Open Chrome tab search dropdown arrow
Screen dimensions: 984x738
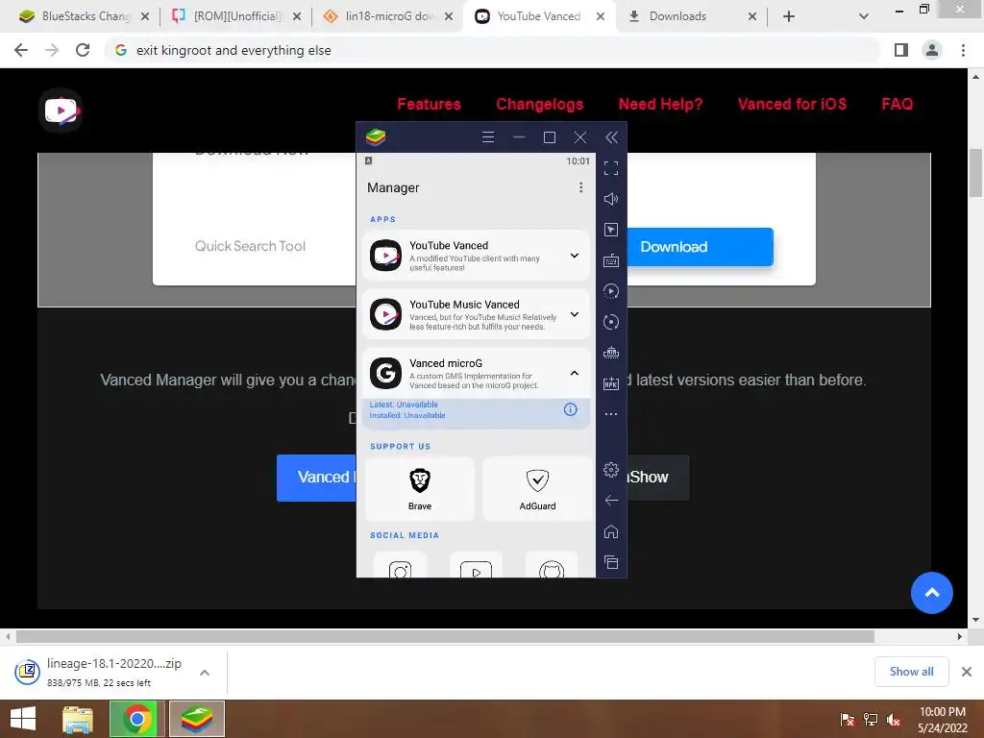tap(864, 16)
